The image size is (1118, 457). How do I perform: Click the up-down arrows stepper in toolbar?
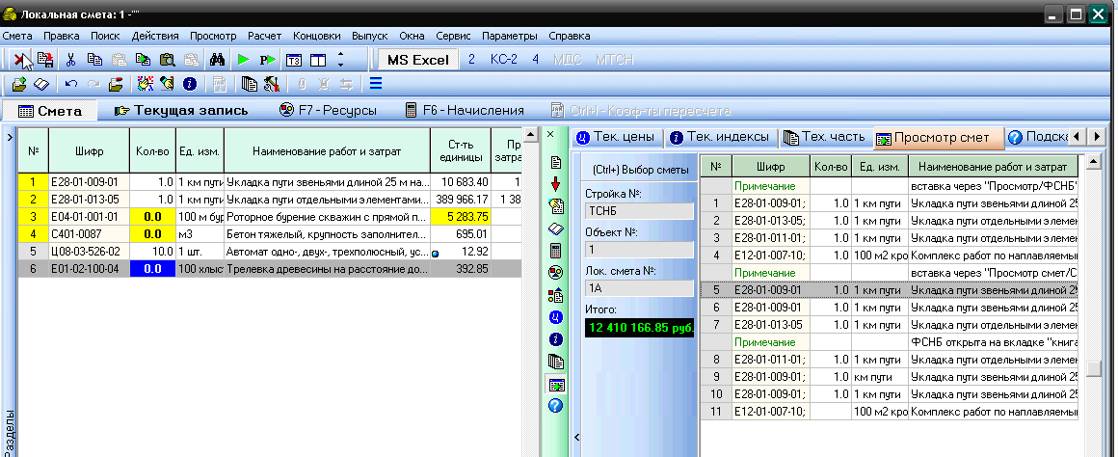(340, 60)
